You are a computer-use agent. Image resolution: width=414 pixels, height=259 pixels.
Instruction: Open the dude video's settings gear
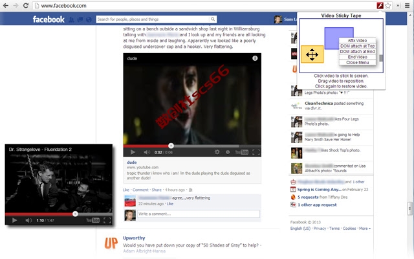[217, 152]
